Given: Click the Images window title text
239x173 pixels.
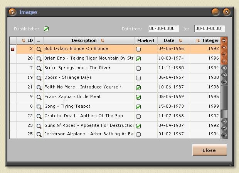Looking at the screenshot, I should pos(29,12).
